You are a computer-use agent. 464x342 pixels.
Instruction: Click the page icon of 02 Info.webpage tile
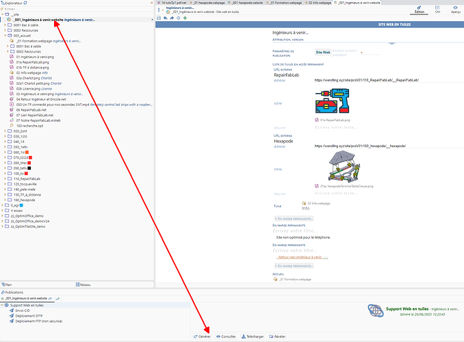304,203
